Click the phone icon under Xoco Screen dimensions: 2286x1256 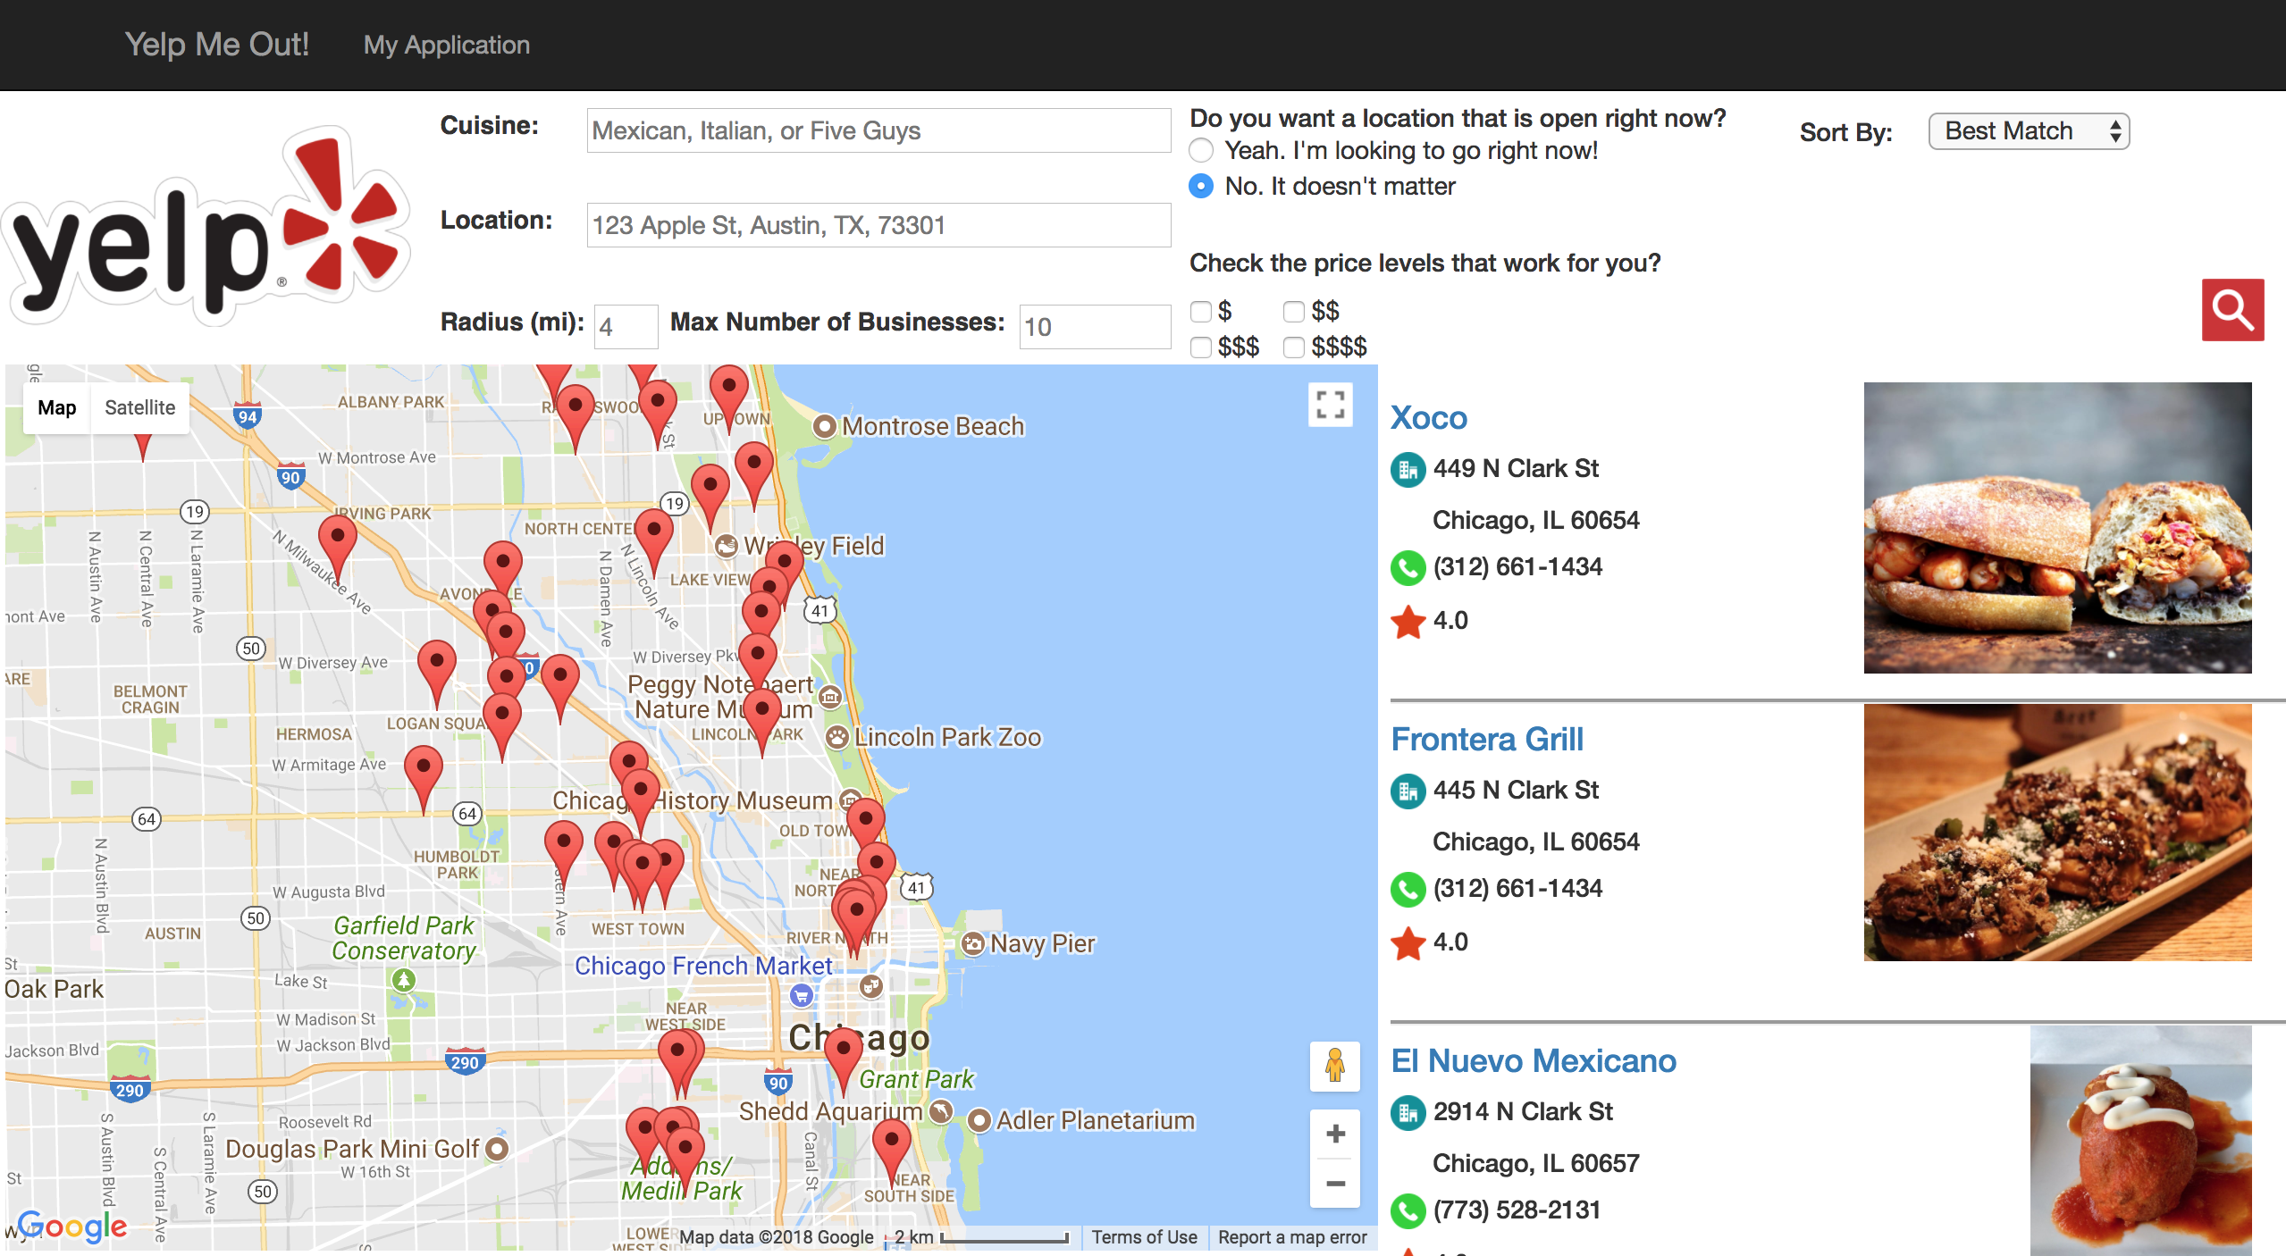[x=1408, y=567]
